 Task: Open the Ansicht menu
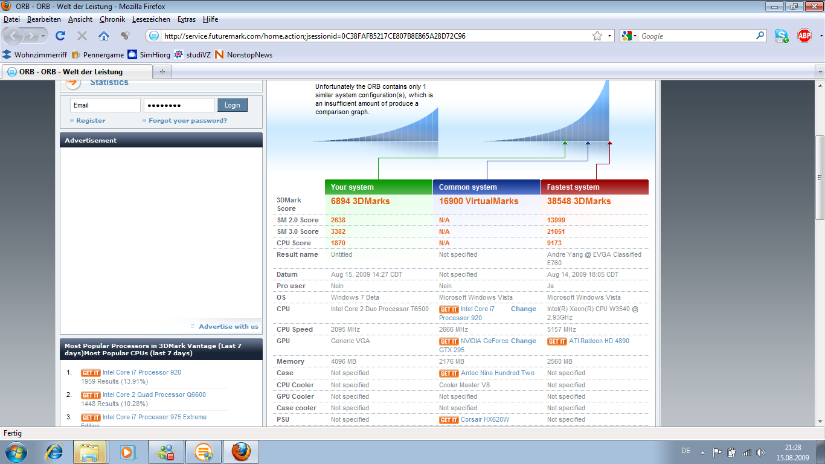tap(80, 19)
